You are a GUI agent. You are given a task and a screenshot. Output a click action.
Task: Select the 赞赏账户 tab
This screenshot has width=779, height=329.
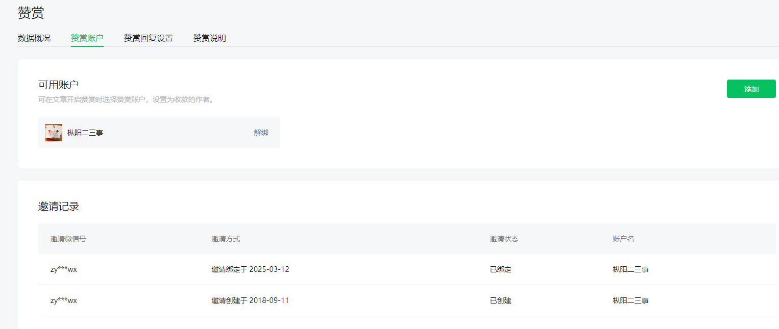point(87,38)
